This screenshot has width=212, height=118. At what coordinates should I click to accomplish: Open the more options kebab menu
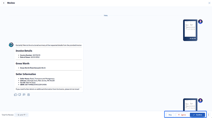[x=209, y=115]
